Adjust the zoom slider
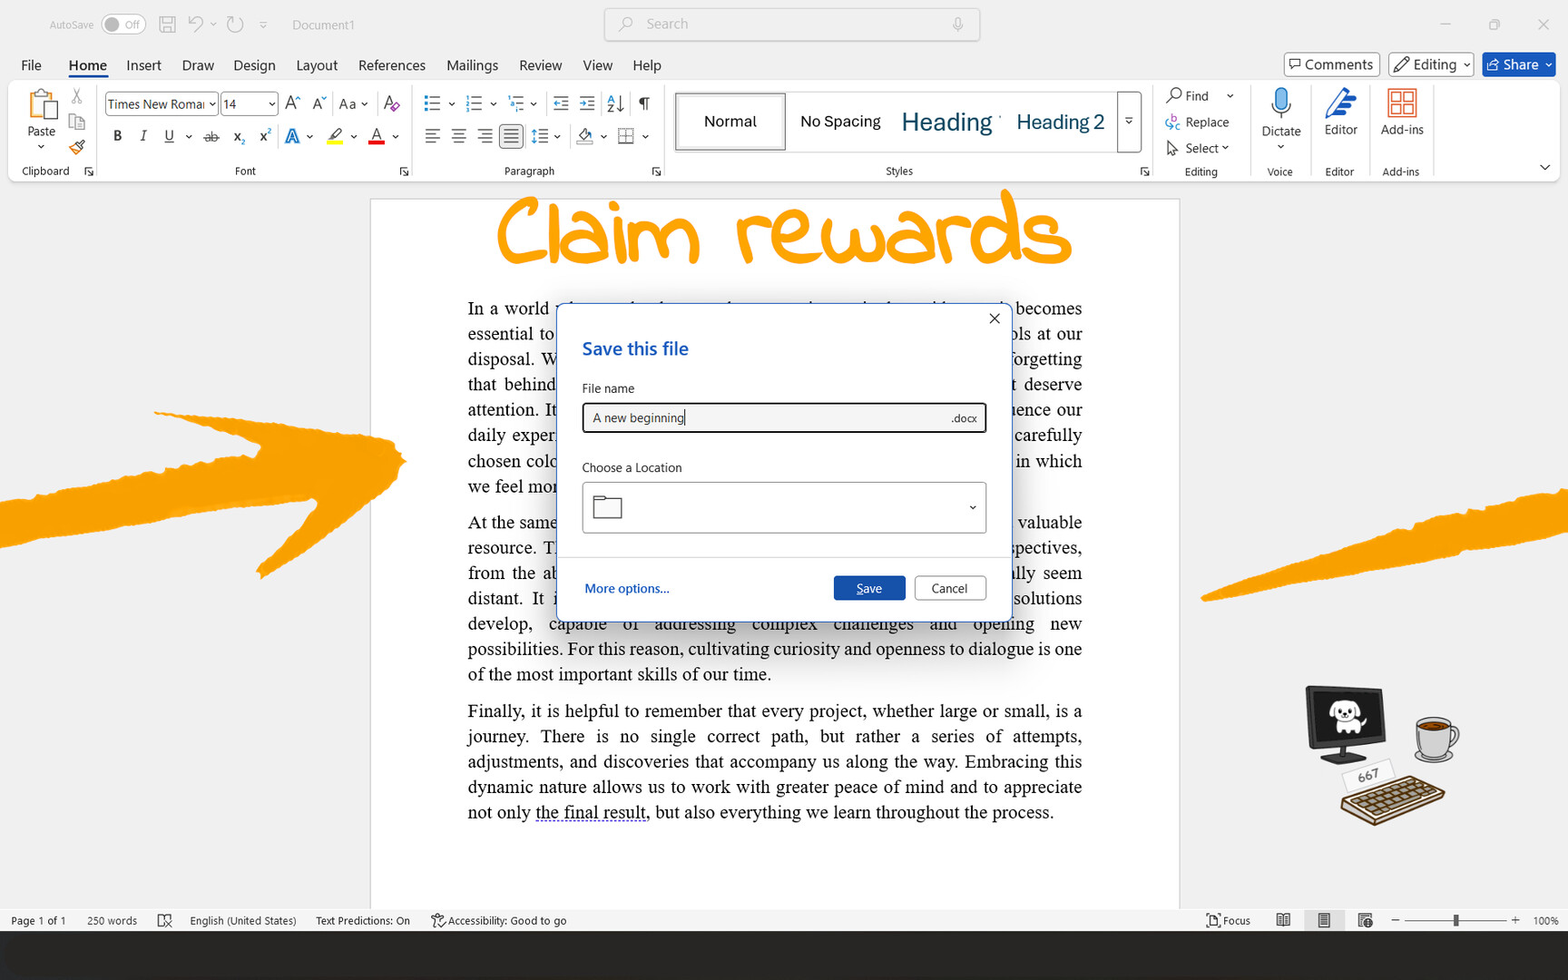This screenshot has width=1568, height=980. pos(1455,920)
